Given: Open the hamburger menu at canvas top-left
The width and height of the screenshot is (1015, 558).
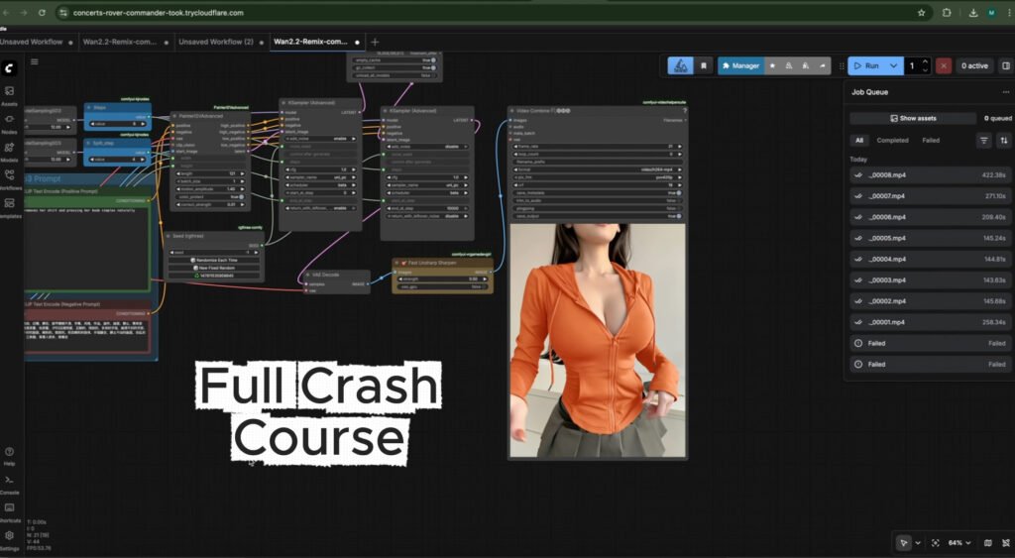Looking at the screenshot, I should coord(35,61).
